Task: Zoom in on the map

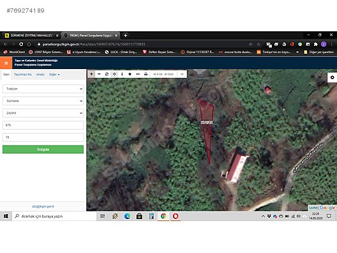Action: click(91, 74)
